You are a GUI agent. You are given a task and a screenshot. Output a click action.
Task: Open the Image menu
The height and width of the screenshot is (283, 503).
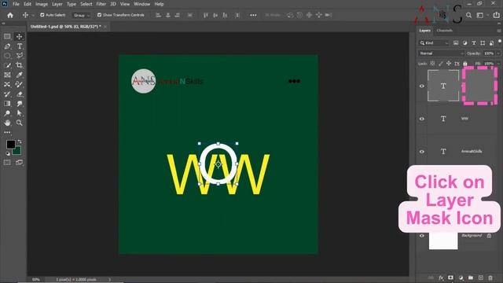coord(42,4)
